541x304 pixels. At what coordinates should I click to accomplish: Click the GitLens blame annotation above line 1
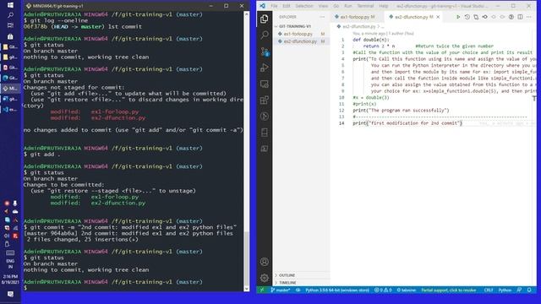coord(383,34)
